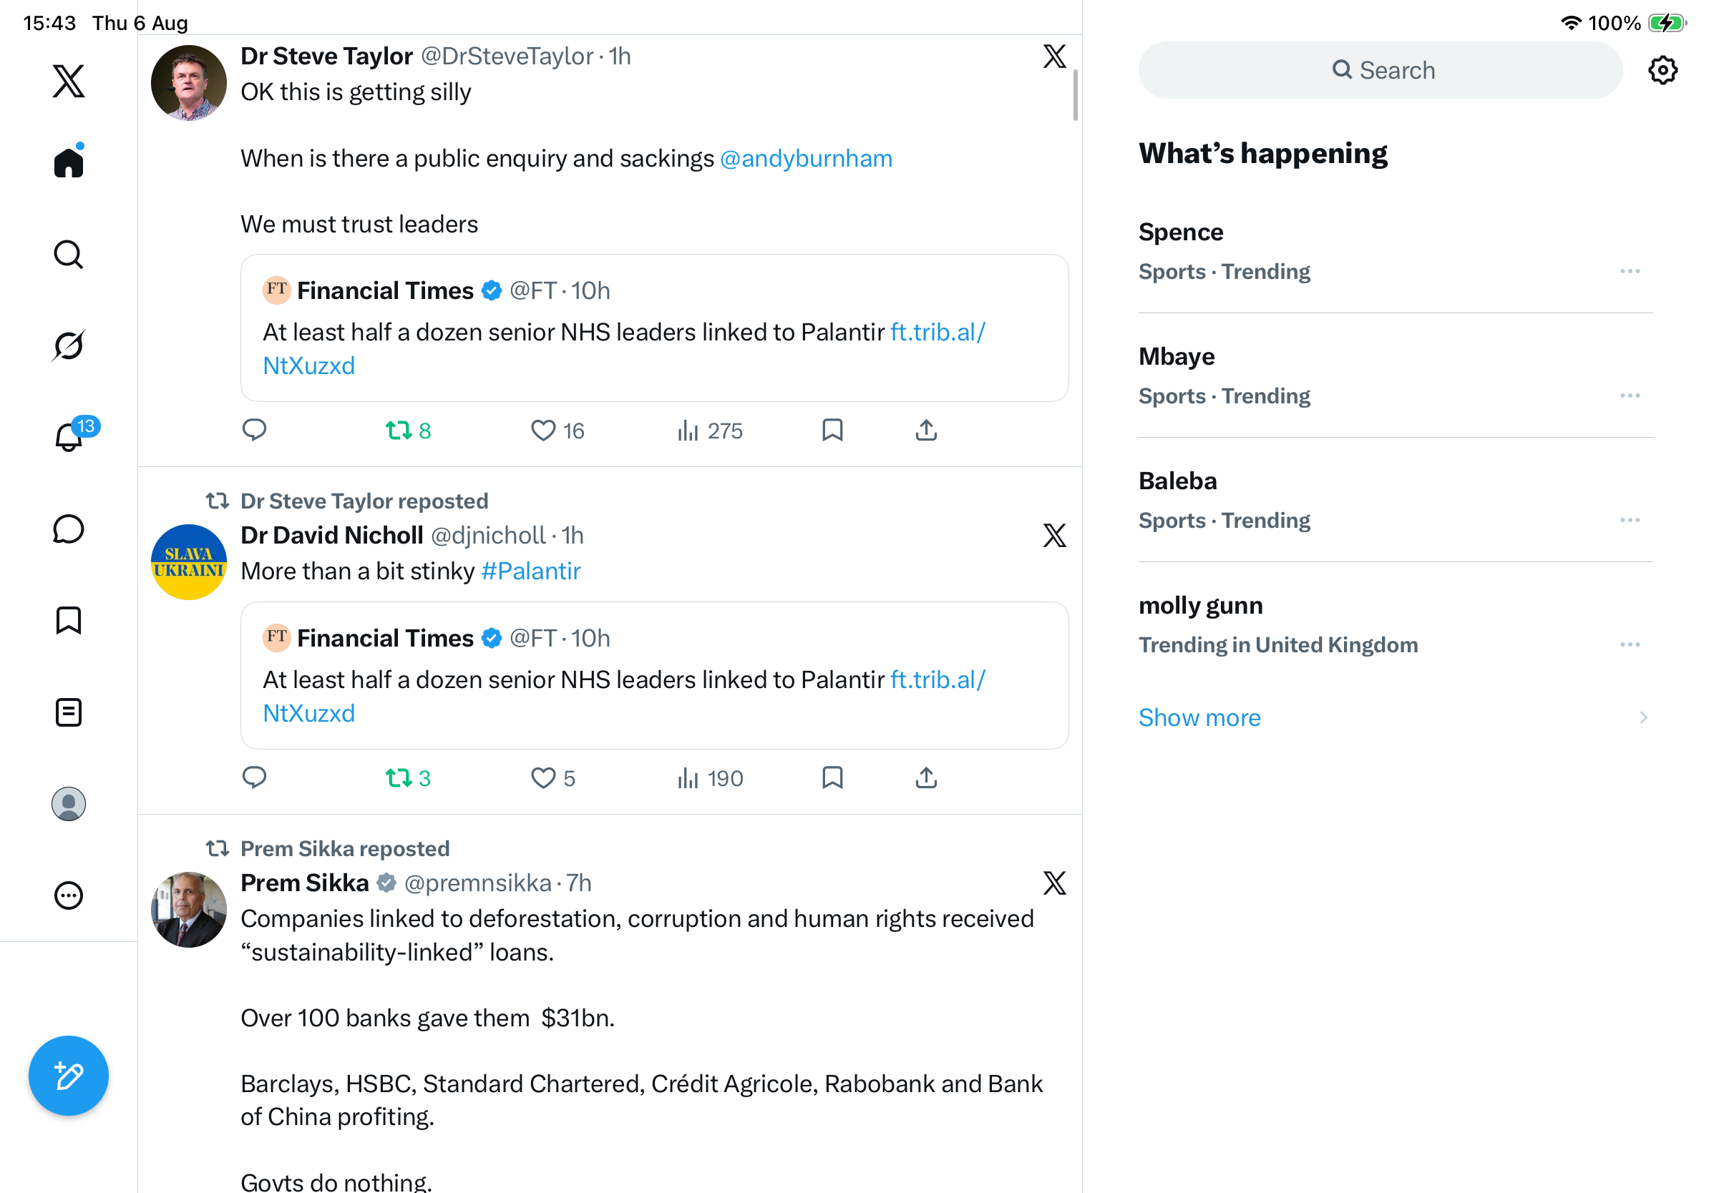Bookmark Dr David Nicholl's Palantir post

[x=832, y=777]
